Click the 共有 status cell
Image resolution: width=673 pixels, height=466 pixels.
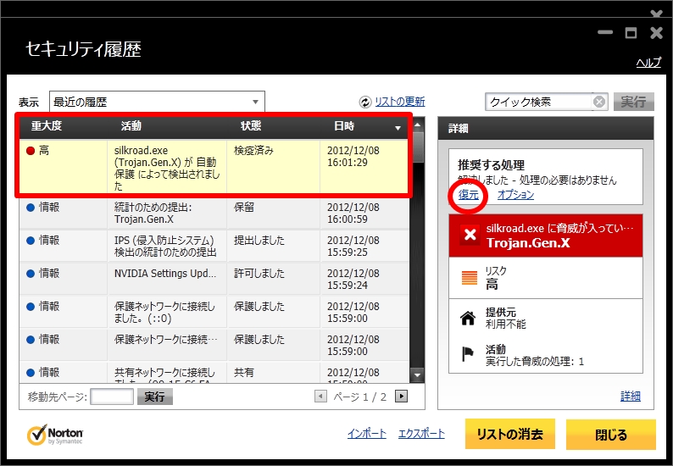tap(244, 373)
